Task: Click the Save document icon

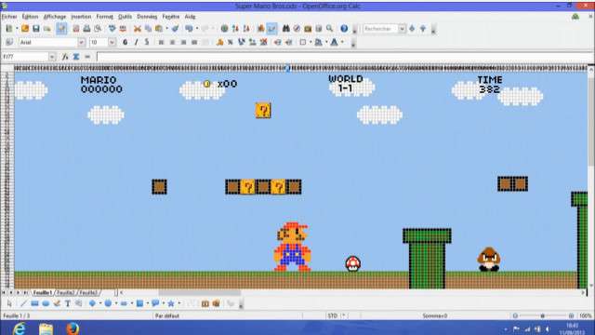Action: click(36, 29)
